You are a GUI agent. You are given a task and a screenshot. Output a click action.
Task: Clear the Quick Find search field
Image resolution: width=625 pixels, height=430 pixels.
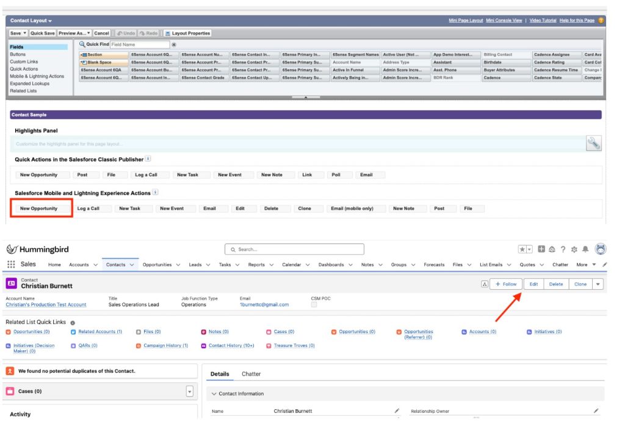click(174, 45)
